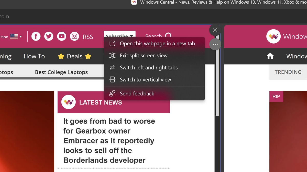Open Windows Central's Facebook page icon
307x172 pixels.
coord(36,36)
